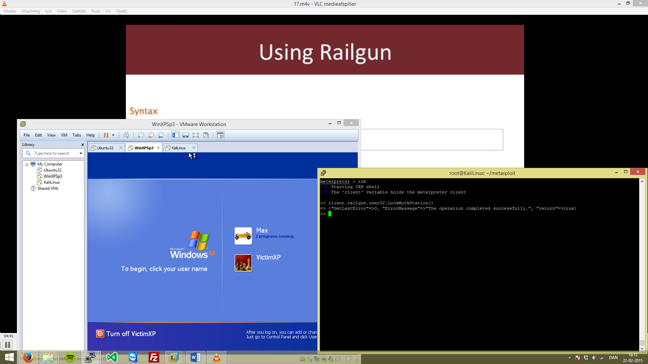Click the Send Ctrl+Alt+Del toolbar icon
The image size is (648, 364).
pos(126,135)
